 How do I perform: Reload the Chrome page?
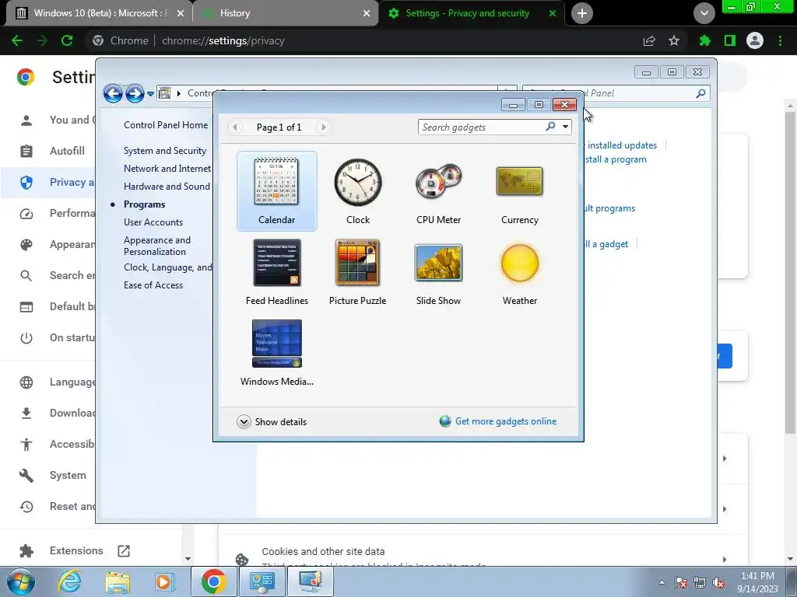point(67,40)
